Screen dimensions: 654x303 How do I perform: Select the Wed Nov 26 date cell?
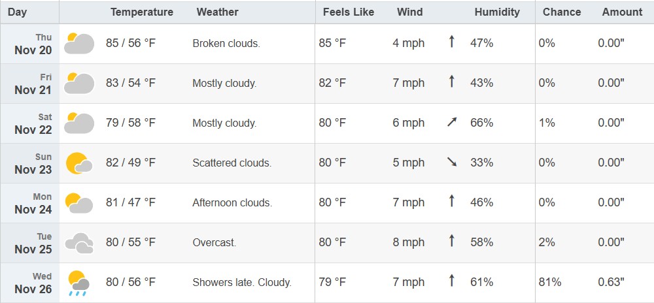point(33,283)
